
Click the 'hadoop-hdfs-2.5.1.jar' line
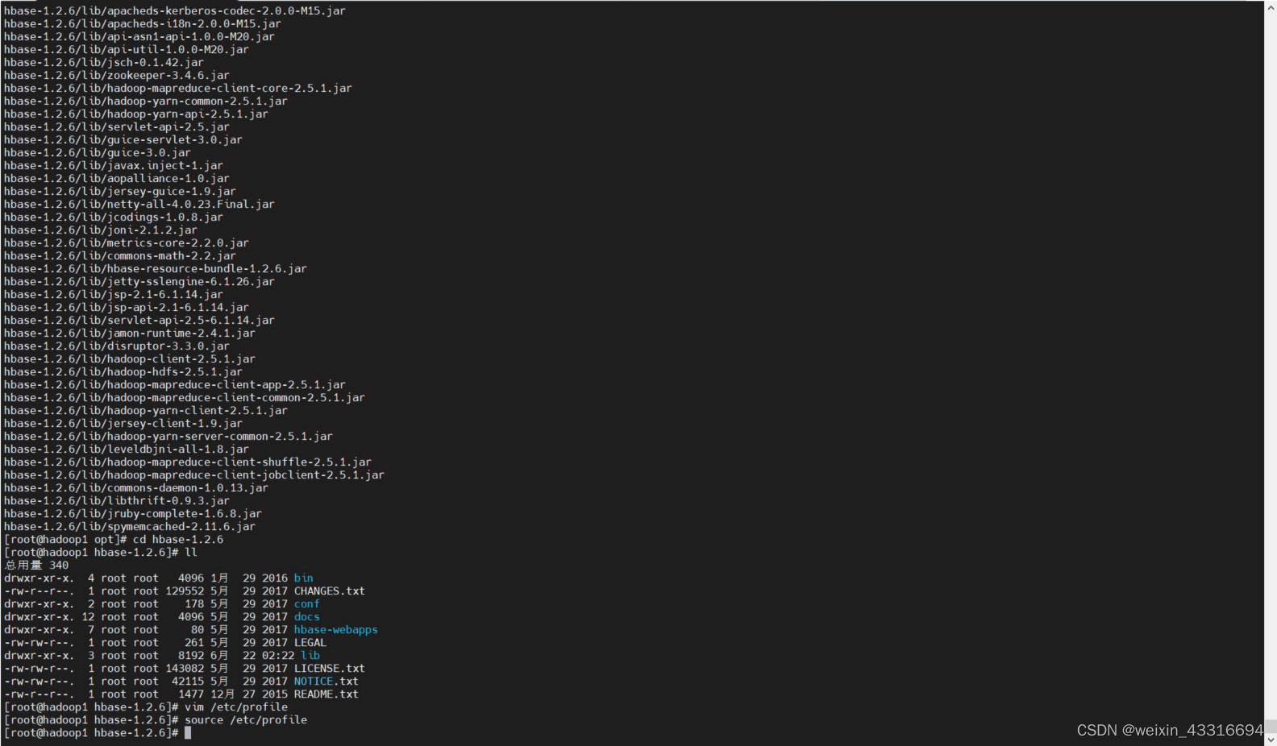[123, 372]
